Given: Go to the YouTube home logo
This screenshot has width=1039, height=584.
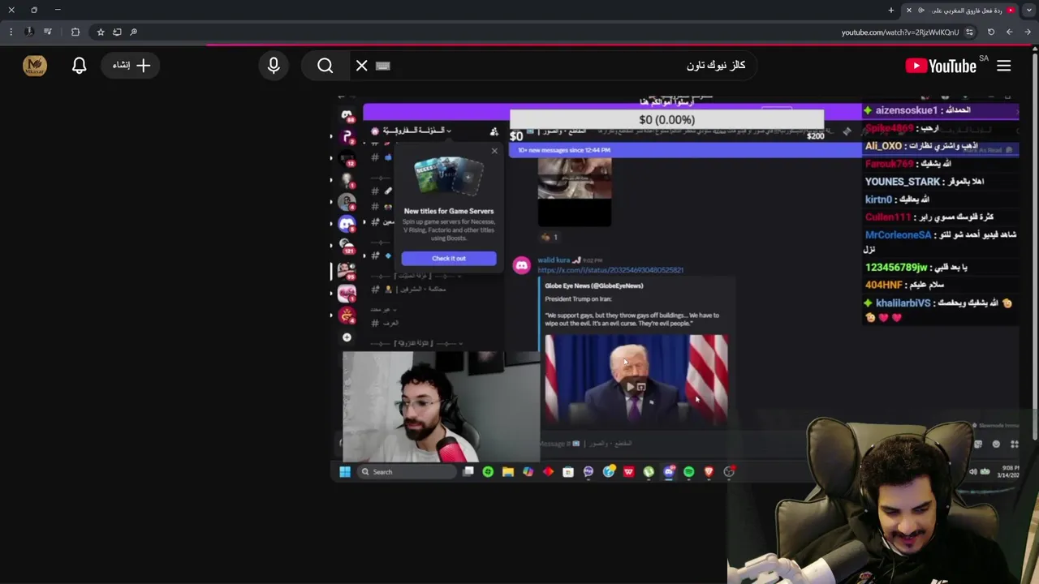Looking at the screenshot, I should tap(941, 66).
